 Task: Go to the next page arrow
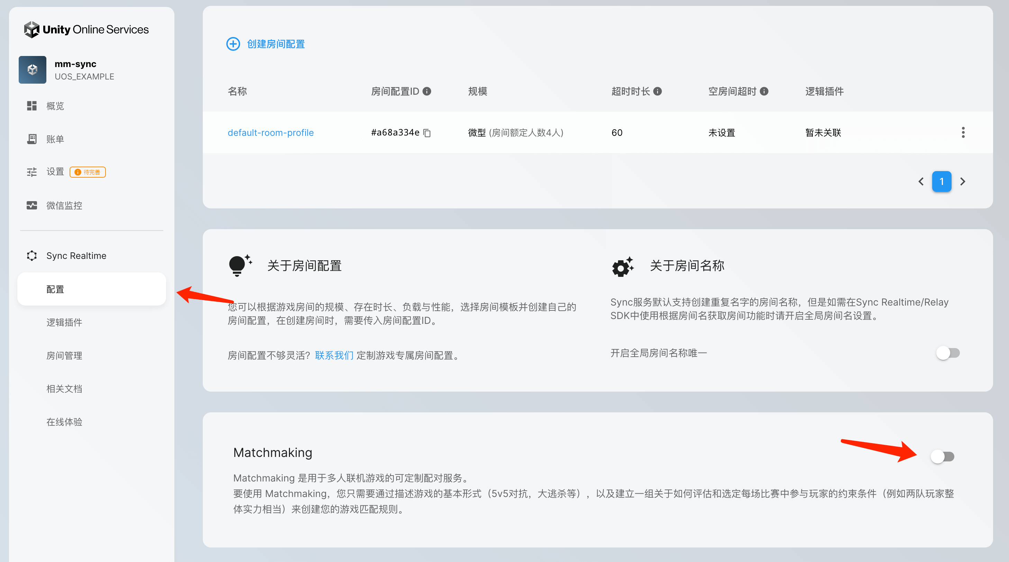pyautogui.click(x=963, y=181)
